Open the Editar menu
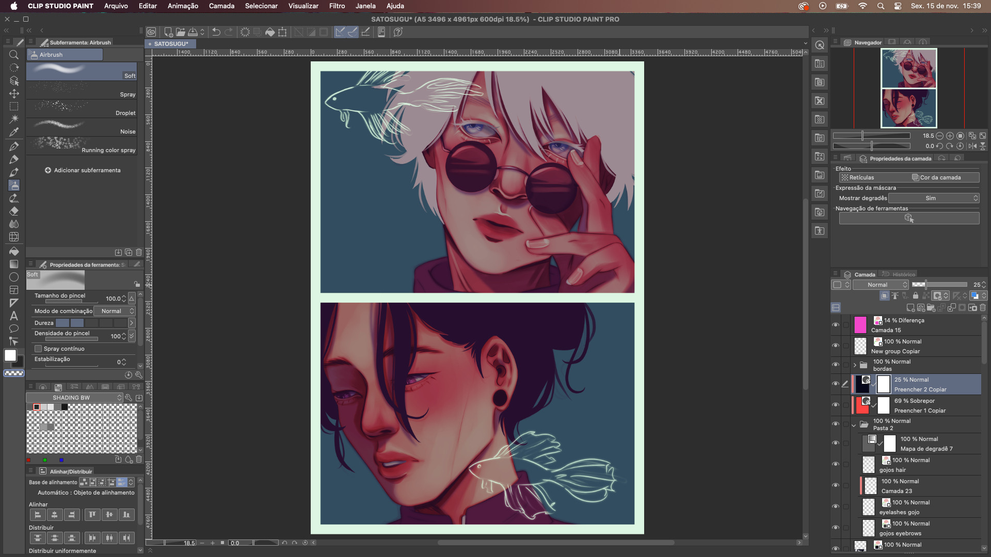 tap(148, 6)
